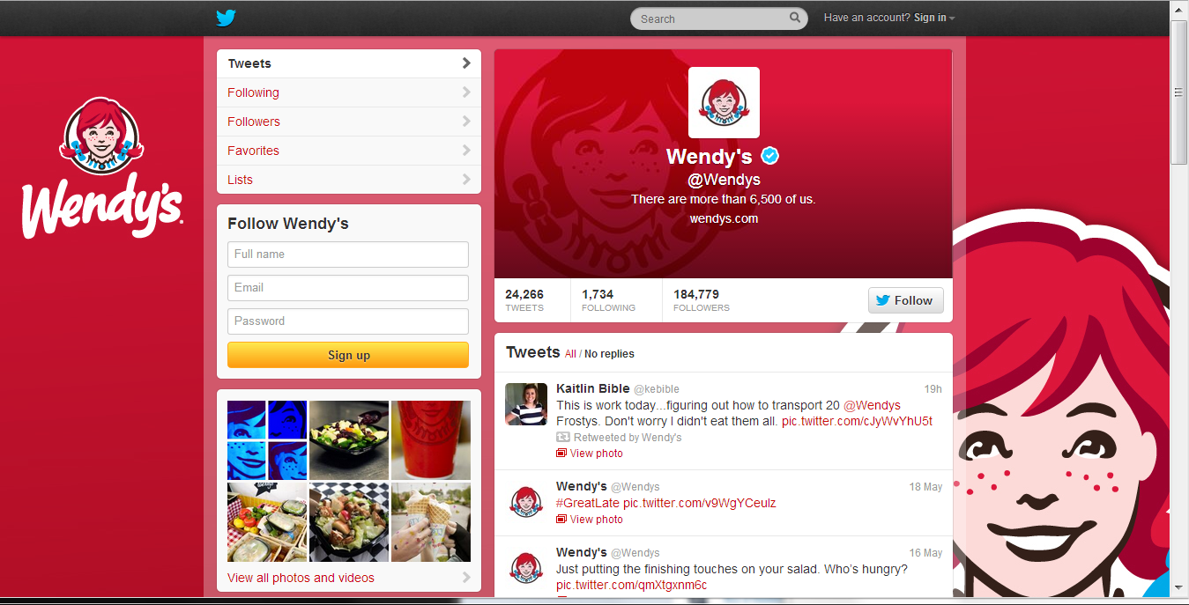Click 'View photo' under #GreatLate tweet

596,520
